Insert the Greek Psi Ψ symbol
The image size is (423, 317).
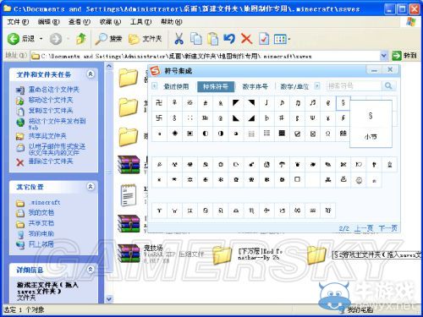tap(312, 118)
